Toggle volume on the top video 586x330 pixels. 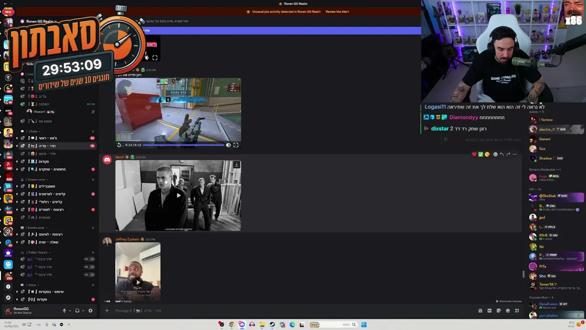[147, 58]
